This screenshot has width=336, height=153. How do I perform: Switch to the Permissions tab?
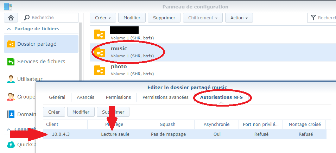[x=118, y=97]
